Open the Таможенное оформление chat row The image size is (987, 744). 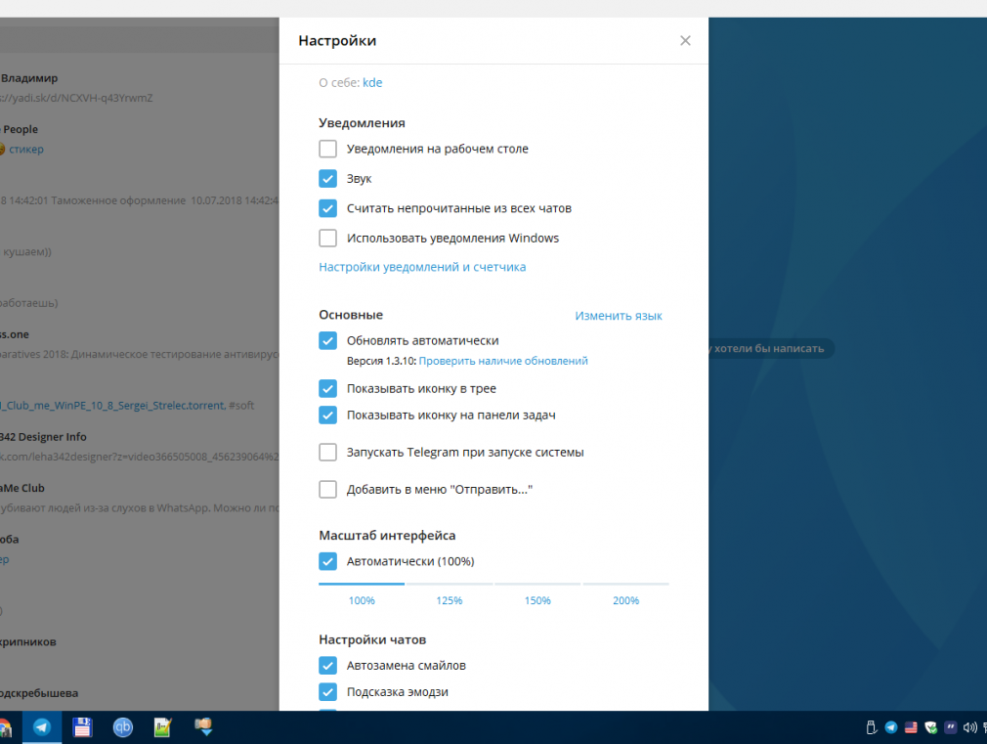tap(139, 191)
